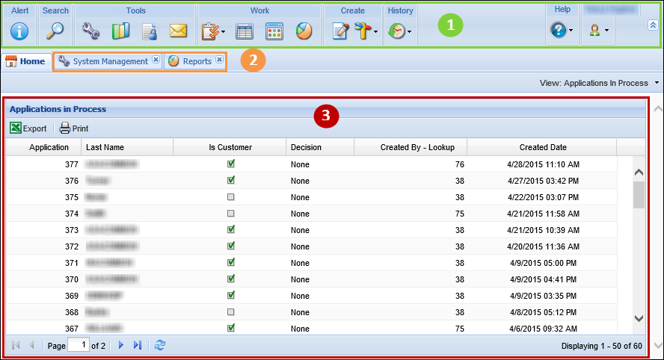Sort by the Created Date column
The image size is (664, 360).
542,147
